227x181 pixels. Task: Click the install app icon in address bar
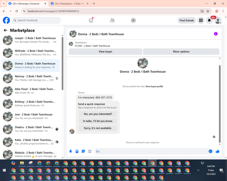tap(202, 11)
